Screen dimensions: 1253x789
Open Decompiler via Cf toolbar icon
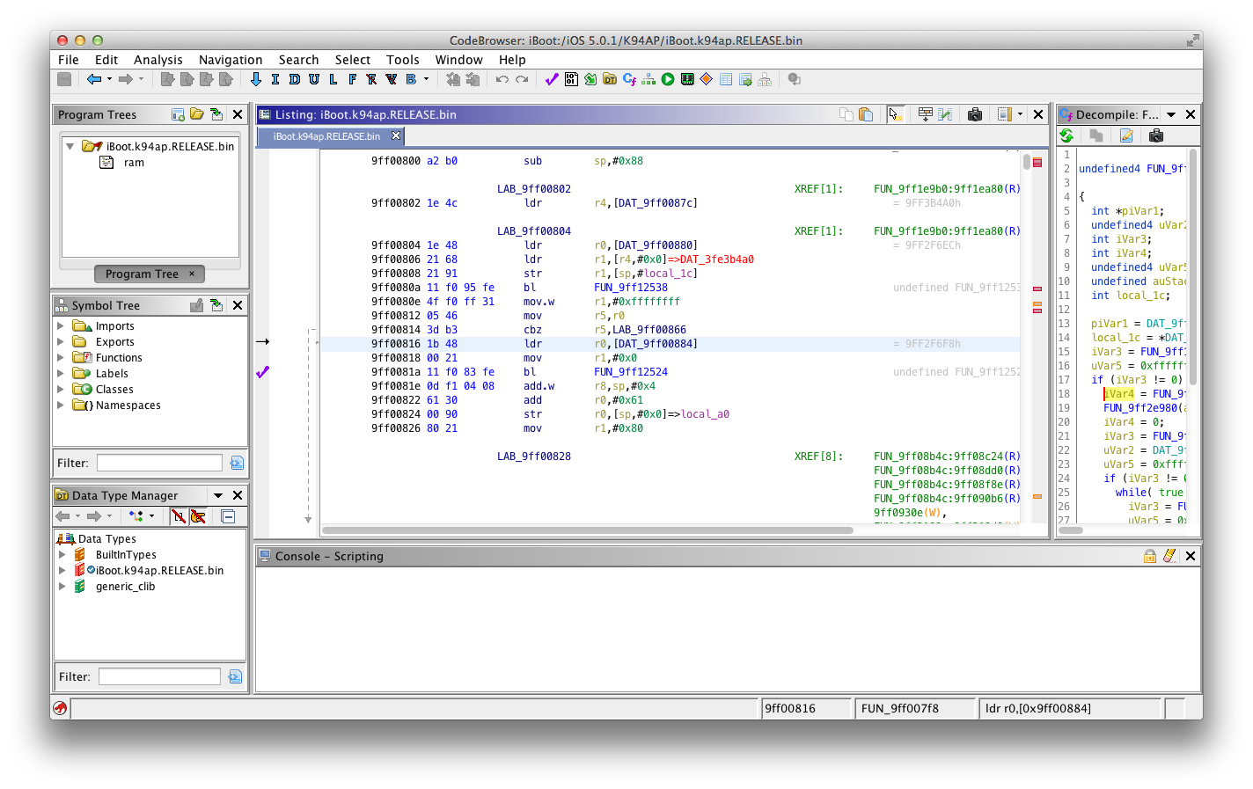pos(629,79)
